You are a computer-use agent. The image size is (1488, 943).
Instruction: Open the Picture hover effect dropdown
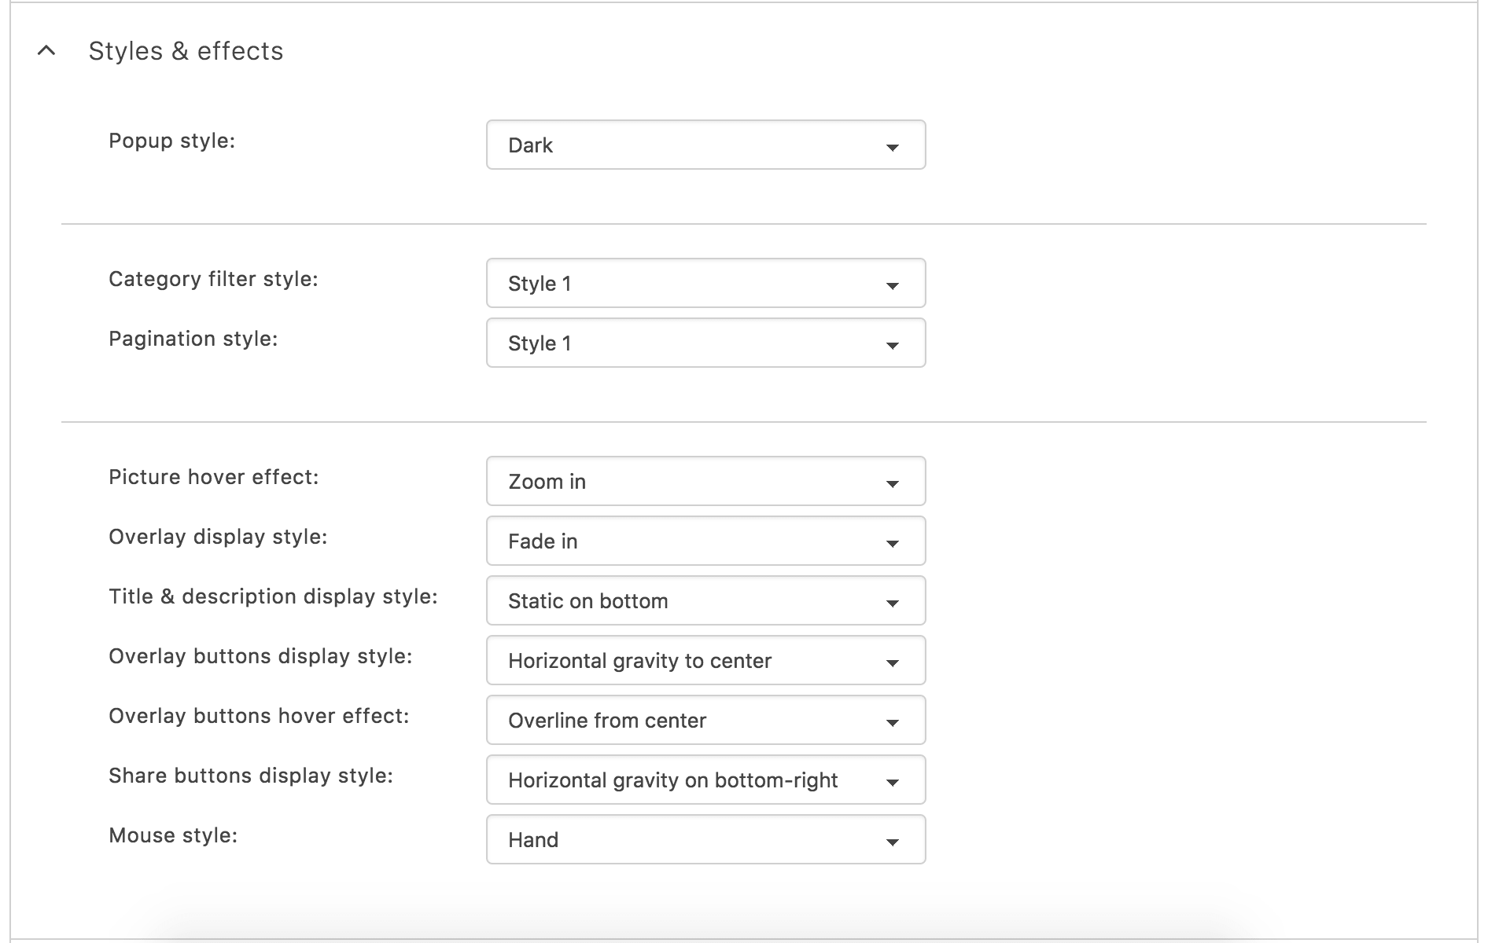705,481
